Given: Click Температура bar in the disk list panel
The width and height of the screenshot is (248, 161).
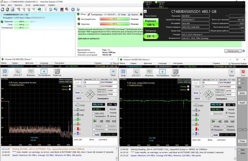Looking at the screenshot, I should 21,28.
